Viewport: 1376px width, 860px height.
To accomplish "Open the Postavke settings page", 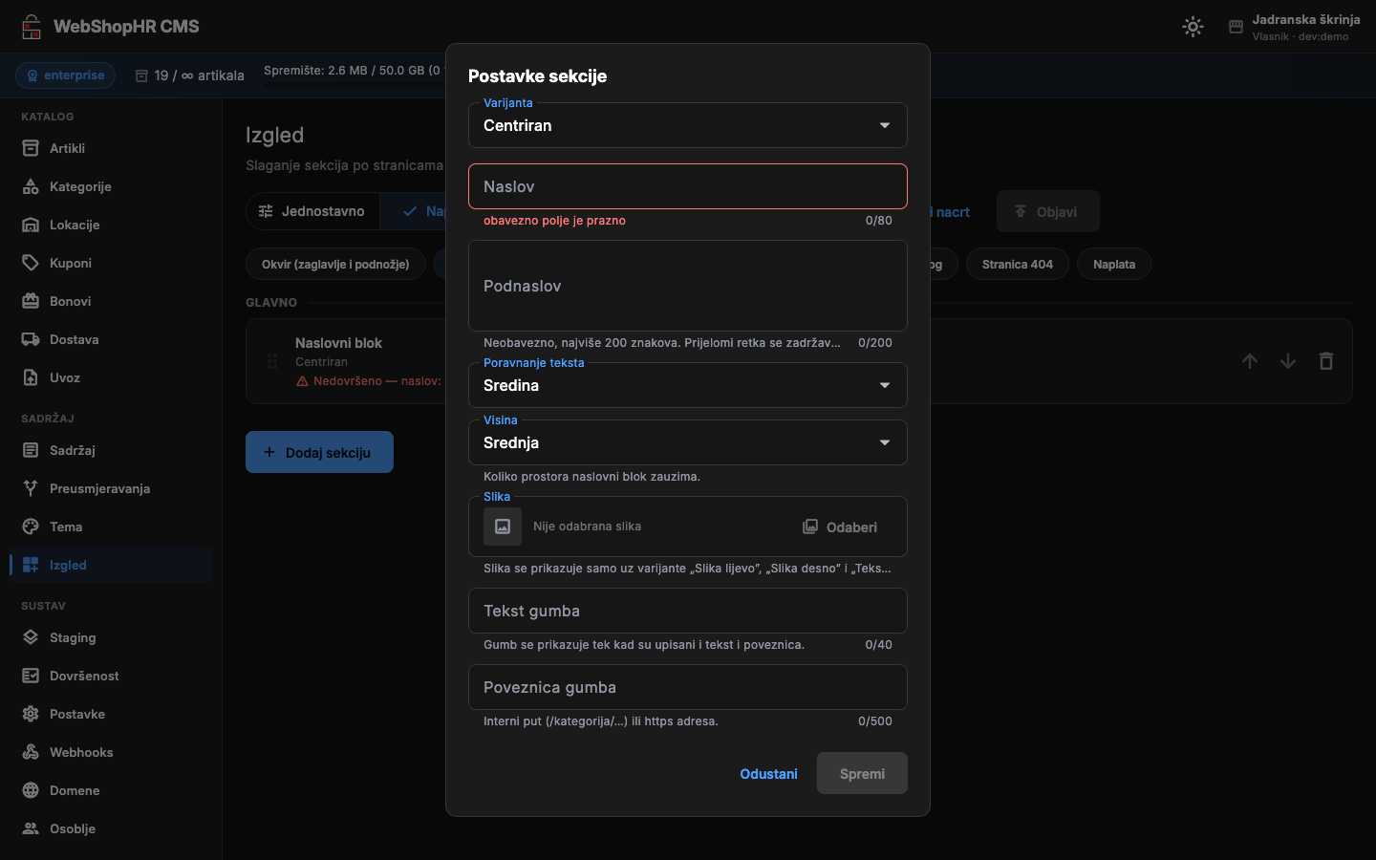I will point(111,714).
